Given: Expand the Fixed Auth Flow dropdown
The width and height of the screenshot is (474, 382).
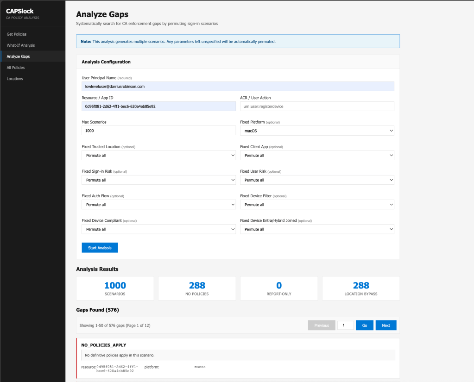Looking at the screenshot, I should pyautogui.click(x=158, y=205).
